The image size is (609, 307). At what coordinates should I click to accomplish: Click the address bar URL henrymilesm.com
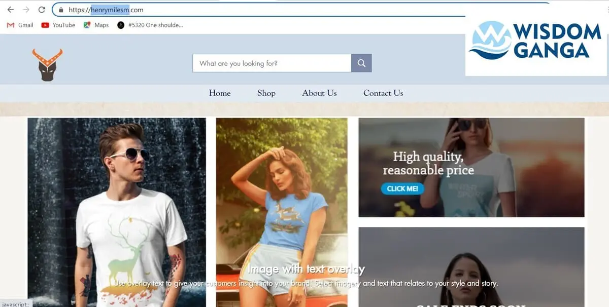pyautogui.click(x=106, y=10)
